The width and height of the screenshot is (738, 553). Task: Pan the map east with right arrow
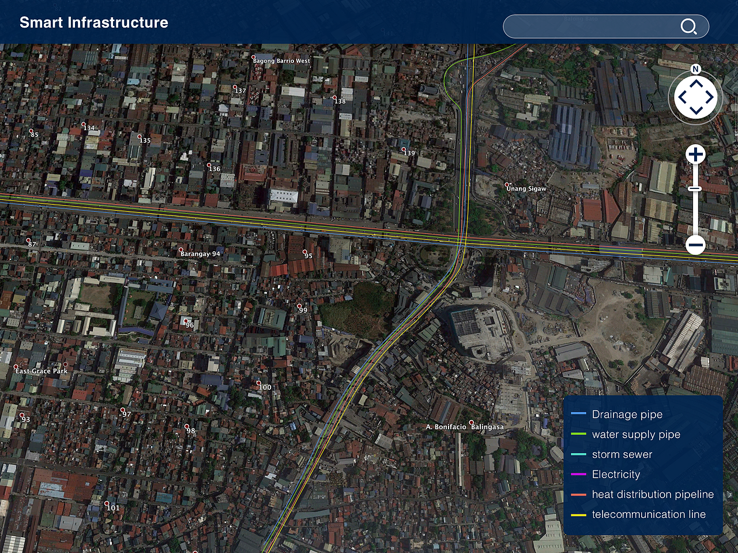point(709,97)
